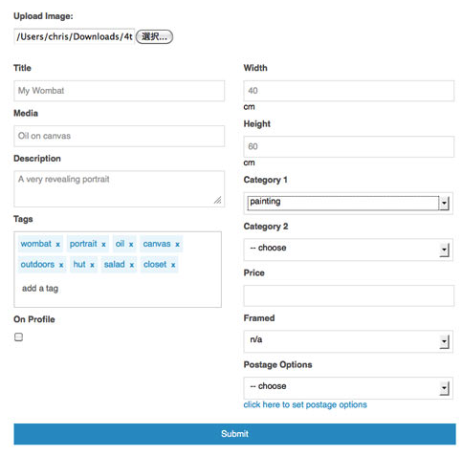Remove the wombat tag
Image resolution: width=462 pixels, height=456 pixels.
[57, 245]
